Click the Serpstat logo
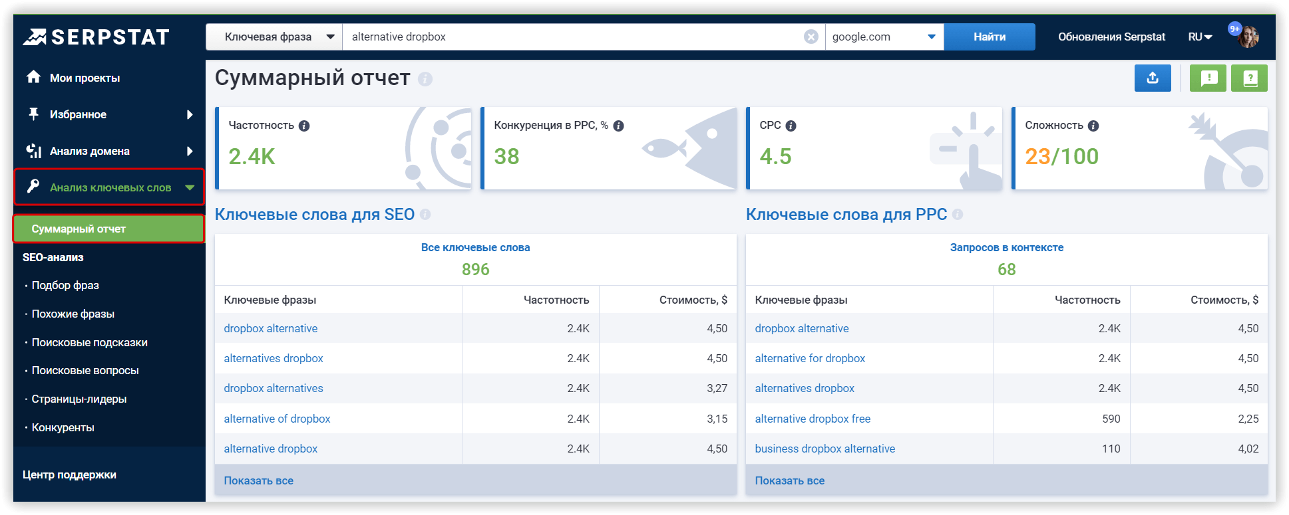The width and height of the screenshot is (1289, 515). coord(96,37)
